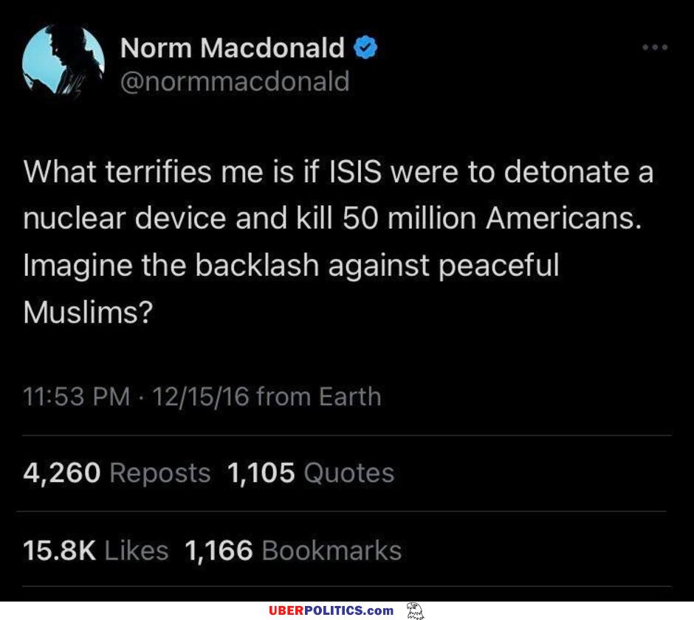This screenshot has height=620, width=694.
Task: Open the Likes list label
Action: point(137,550)
